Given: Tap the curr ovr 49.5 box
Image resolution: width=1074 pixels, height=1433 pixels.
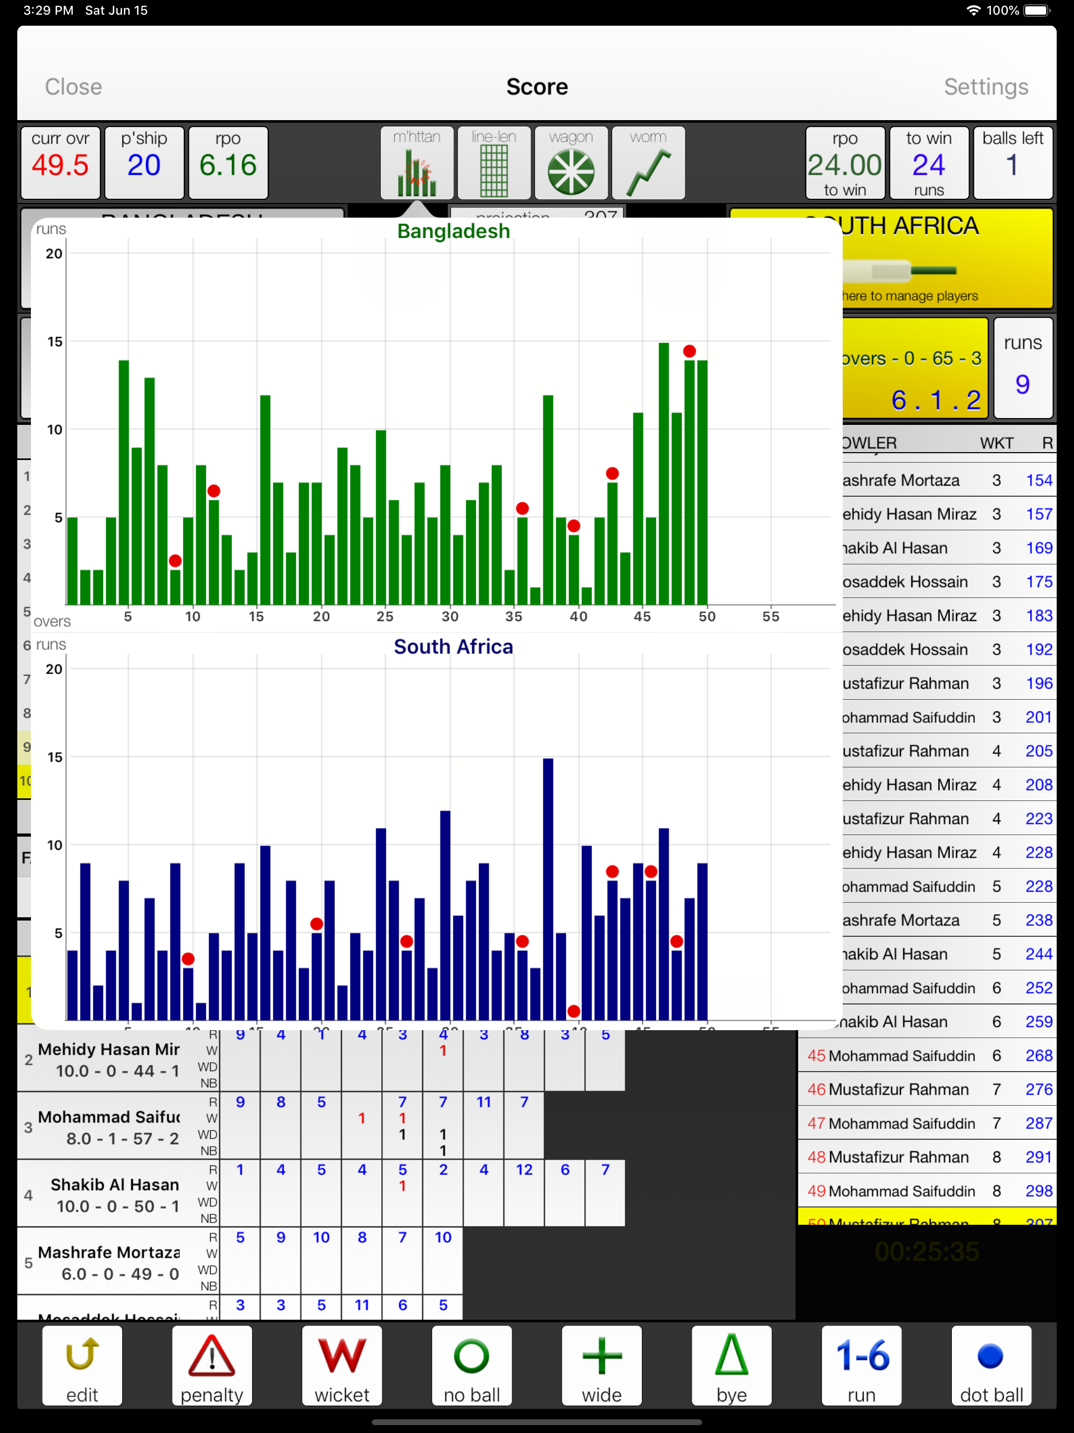Looking at the screenshot, I should 60,163.
